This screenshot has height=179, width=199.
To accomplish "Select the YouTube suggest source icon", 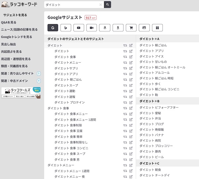I will coord(79,28).
